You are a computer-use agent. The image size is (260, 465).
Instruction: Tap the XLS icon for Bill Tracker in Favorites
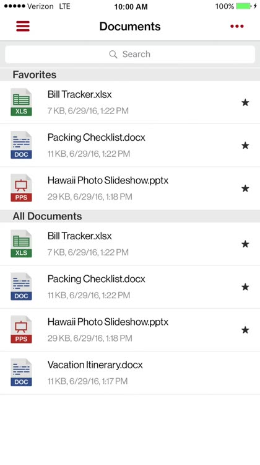click(x=21, y=102)
